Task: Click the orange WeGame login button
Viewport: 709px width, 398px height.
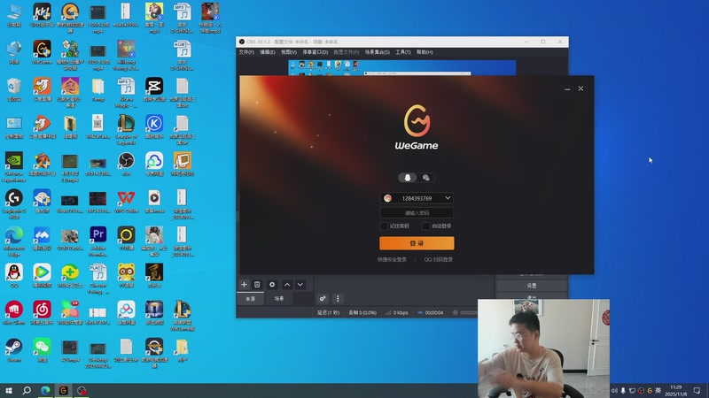Action: pyautogui.click(x=417, y=243)
